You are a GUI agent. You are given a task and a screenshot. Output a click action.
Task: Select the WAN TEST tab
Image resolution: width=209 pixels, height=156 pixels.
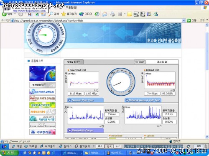(x=74, y=62)
